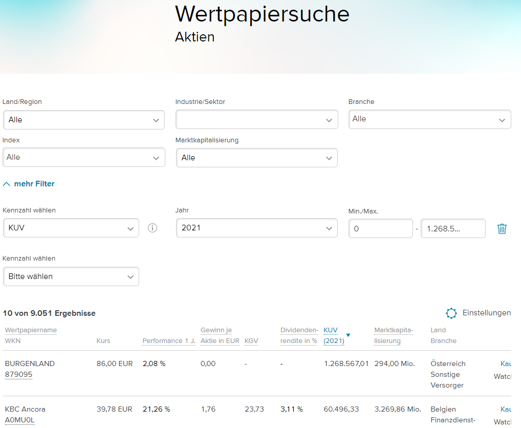
Task: Open the Industrie/Sektor dropdown
Action: [x=256, y=120]
